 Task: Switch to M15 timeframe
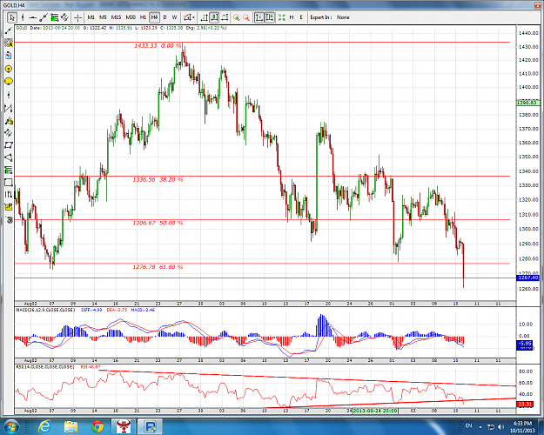coord(116,17)
